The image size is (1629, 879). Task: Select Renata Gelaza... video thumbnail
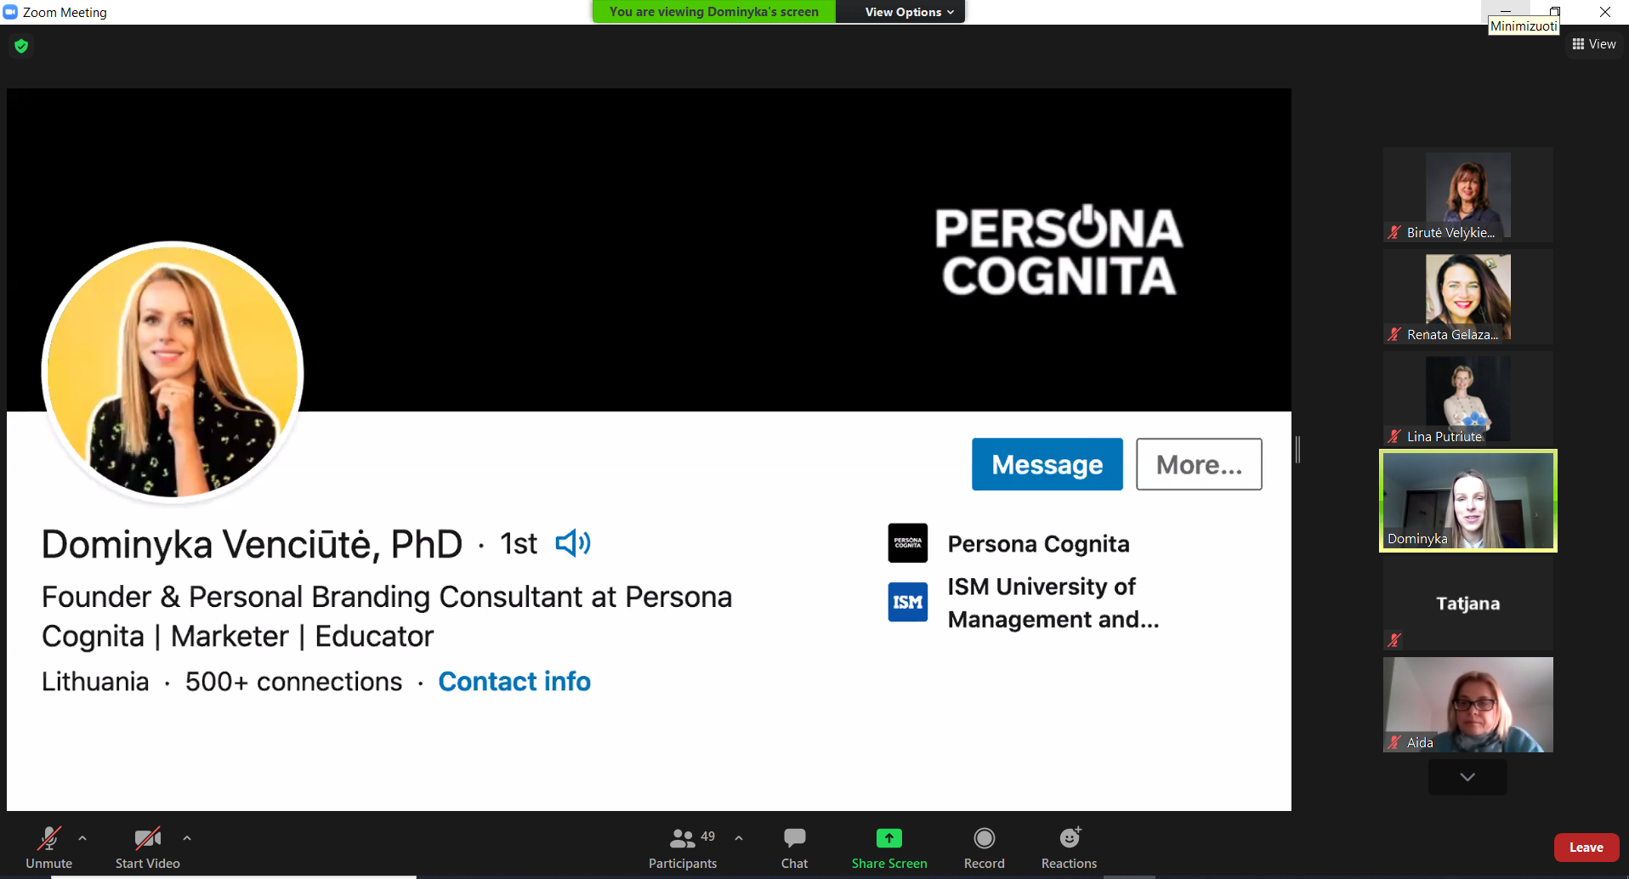(1468, 297)
